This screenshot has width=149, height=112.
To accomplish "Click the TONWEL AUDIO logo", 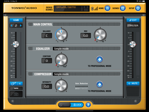I will [24, 8].
